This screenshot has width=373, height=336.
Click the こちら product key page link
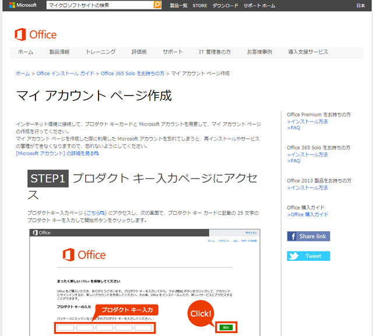click(95, 213)
